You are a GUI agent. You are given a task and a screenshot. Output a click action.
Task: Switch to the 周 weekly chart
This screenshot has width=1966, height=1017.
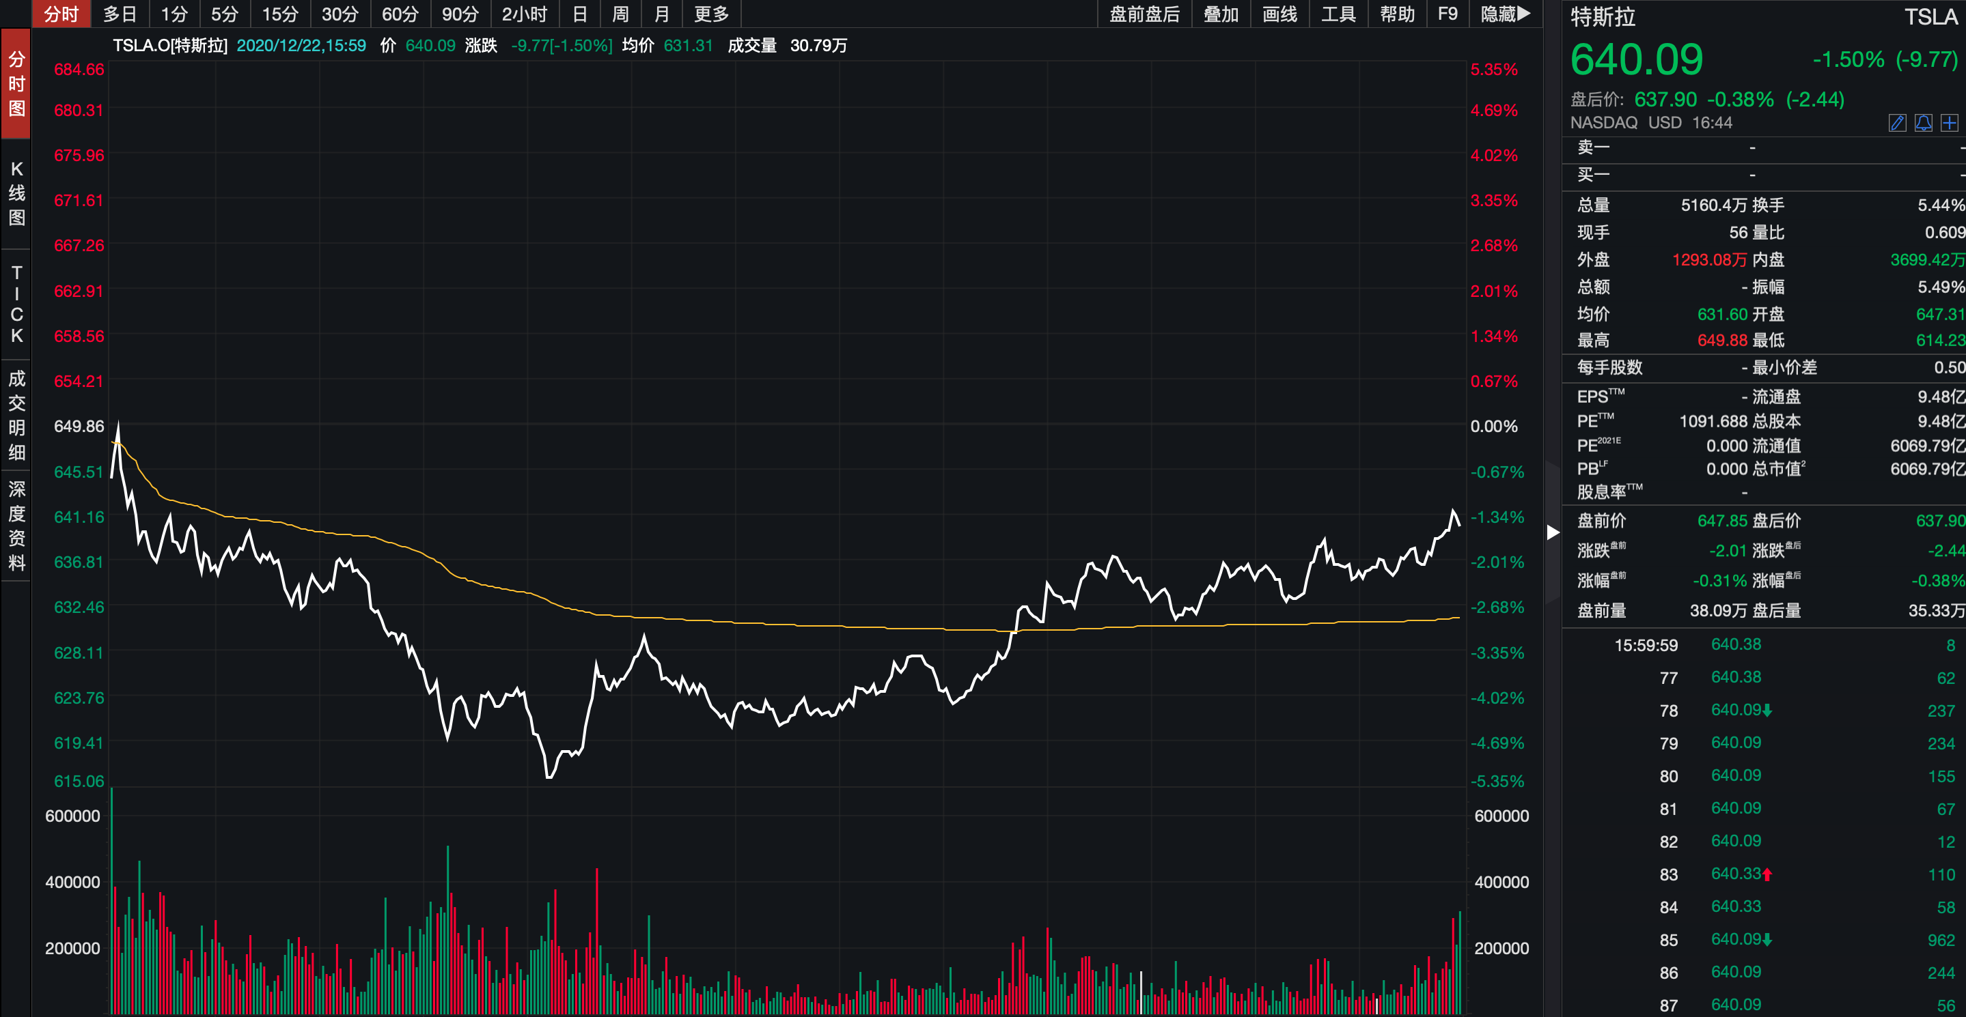tap(620, 14)
